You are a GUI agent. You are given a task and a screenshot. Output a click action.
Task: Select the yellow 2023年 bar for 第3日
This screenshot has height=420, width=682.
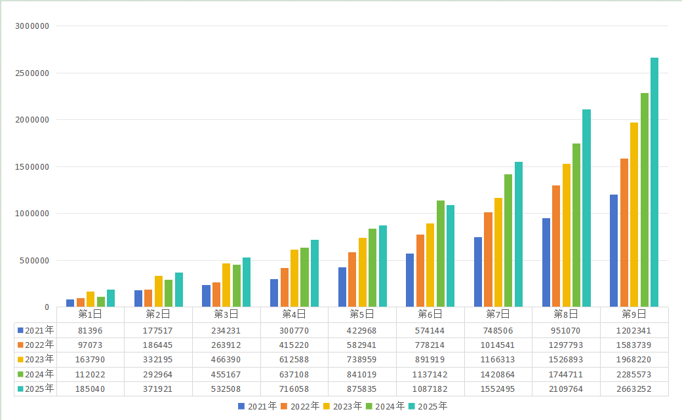pos(226,285)
